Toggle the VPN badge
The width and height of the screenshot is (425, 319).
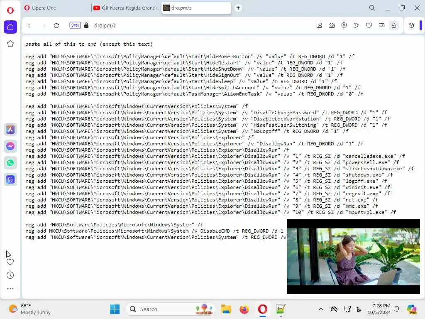tap(75, 25)
